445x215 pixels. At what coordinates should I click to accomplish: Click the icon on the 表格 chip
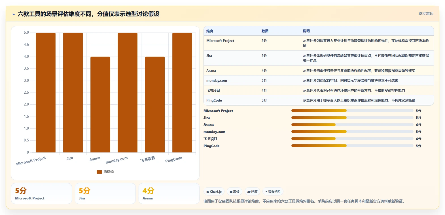pyautogui.click(x=231, y=192)
